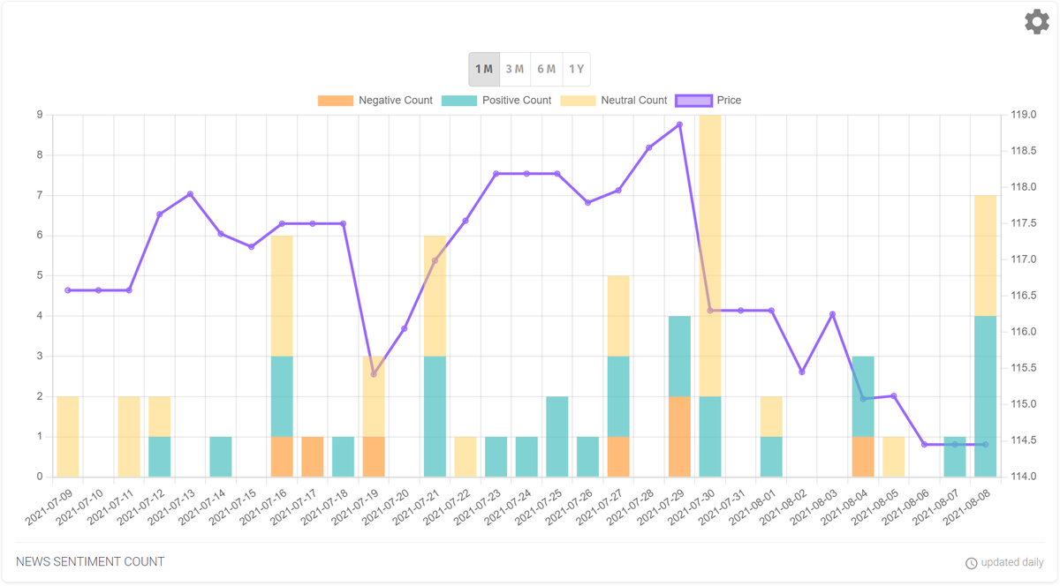Click the price point on 2021-07-19
1060x586 pixels.
pos(374,374)
